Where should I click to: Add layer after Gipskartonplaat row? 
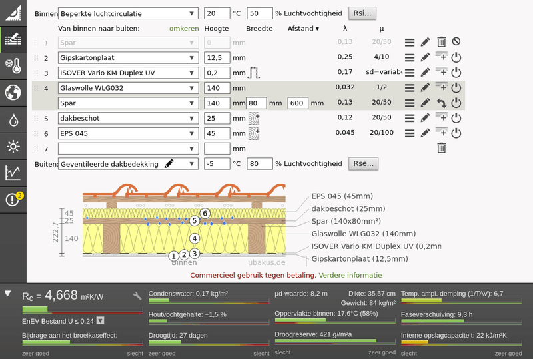click(441, 56)
